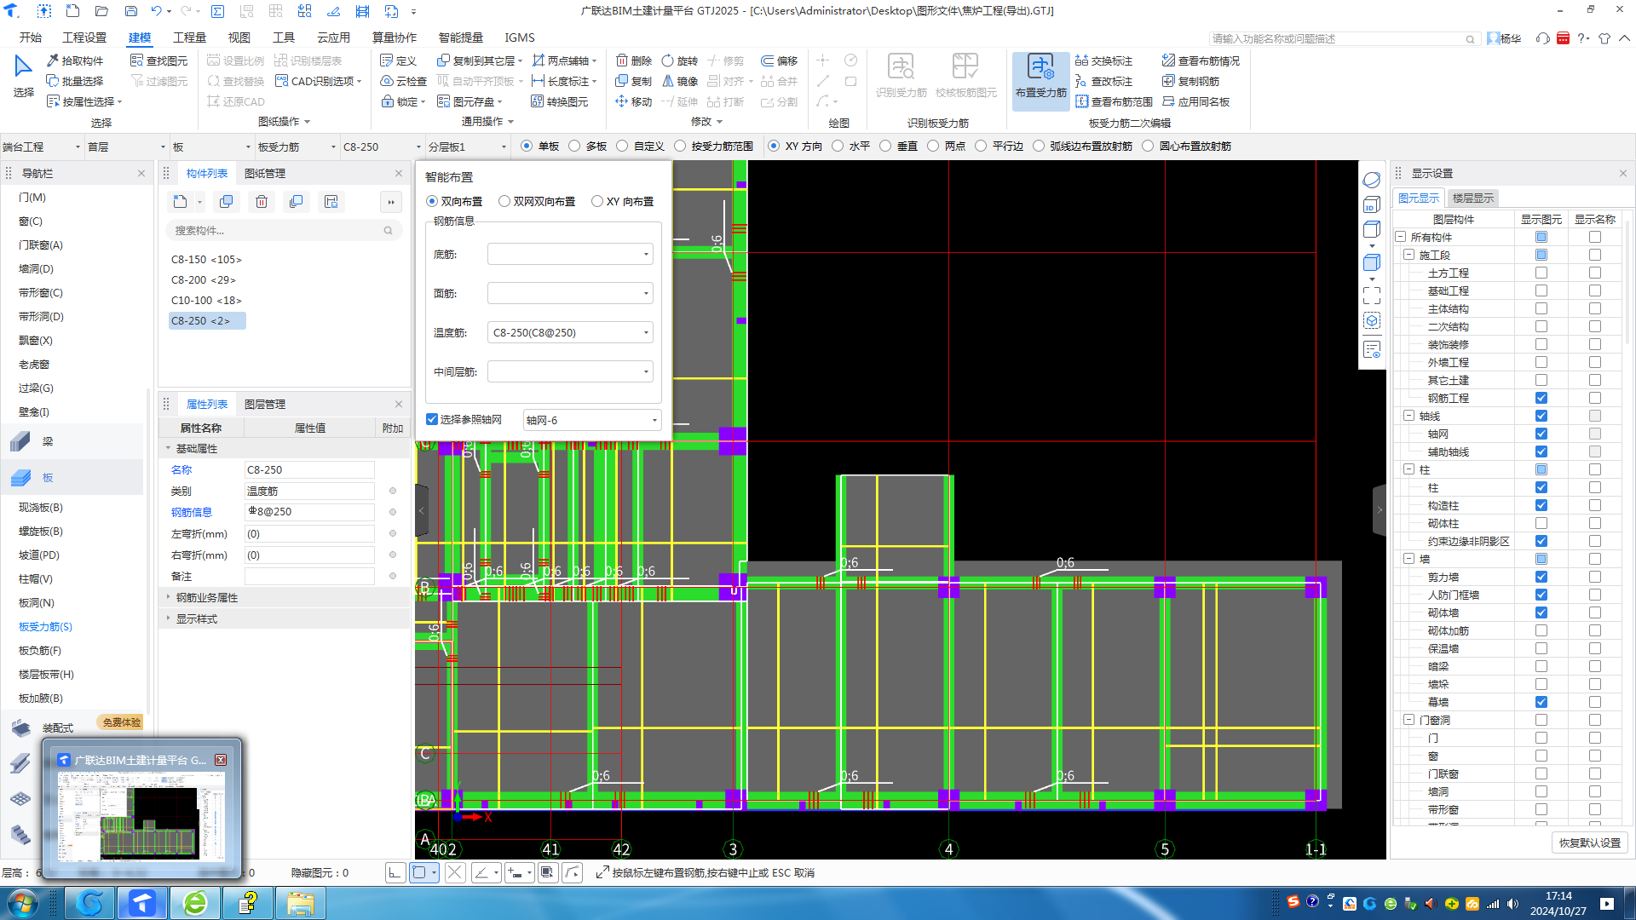Open the 查找图元 tool
The height and width of the screenshot is (920, 1636).
coord(158,60)
